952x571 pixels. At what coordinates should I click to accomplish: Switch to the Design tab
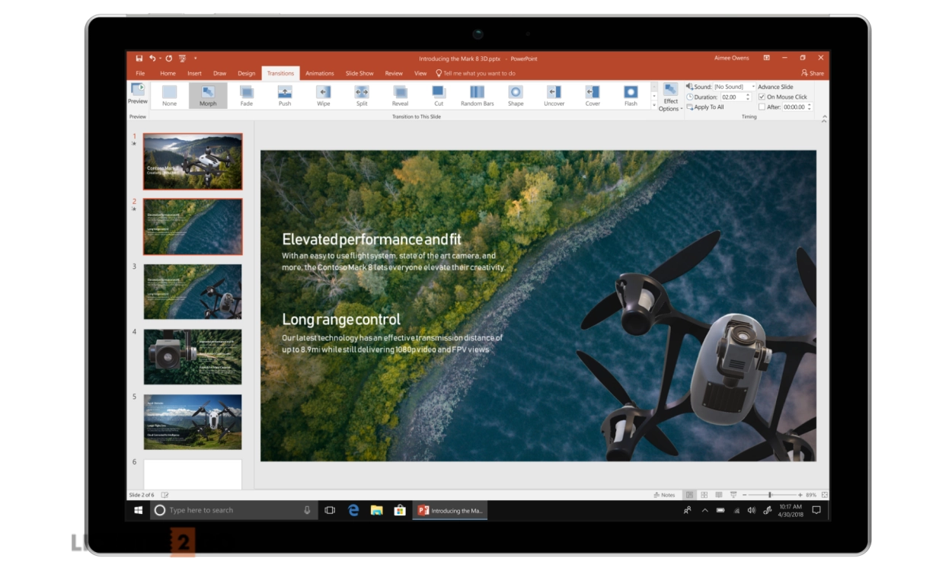pyautogui.click(x=246, y=73)
